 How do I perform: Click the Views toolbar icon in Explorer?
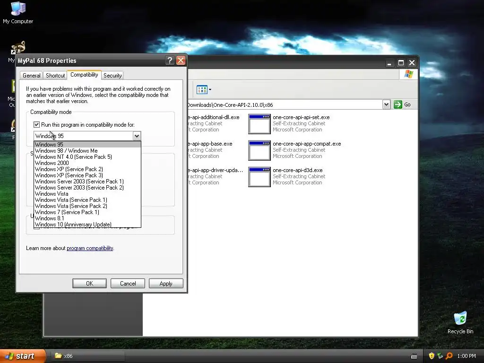(202, 90)
